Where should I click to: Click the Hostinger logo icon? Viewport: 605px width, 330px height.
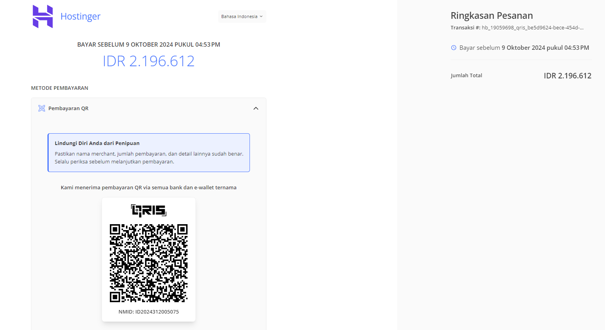43,16
